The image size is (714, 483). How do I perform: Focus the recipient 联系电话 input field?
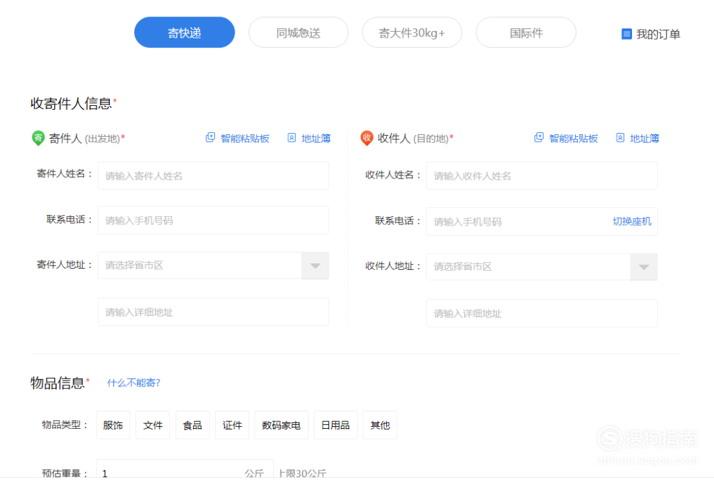(x=542, y=222)
